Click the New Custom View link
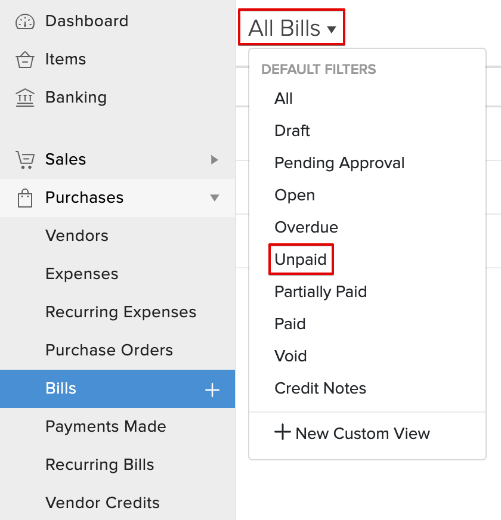 tap(361, 434)
